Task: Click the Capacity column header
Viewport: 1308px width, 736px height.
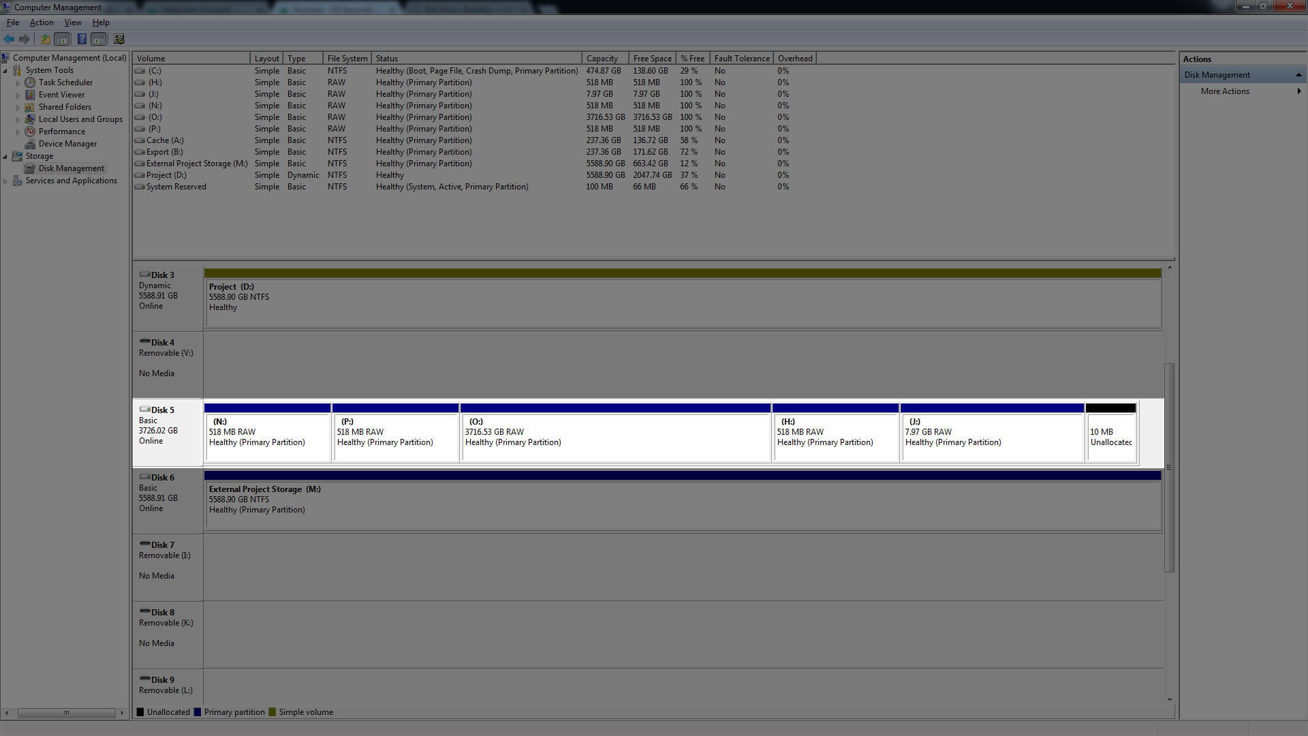Action: coord(602,59)
